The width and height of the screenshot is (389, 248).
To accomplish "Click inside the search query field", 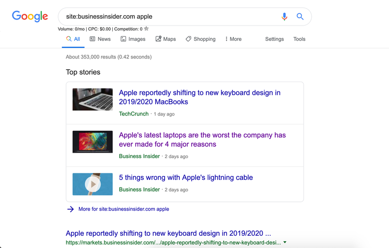I will pyautogui.click(x=167, y=17).
